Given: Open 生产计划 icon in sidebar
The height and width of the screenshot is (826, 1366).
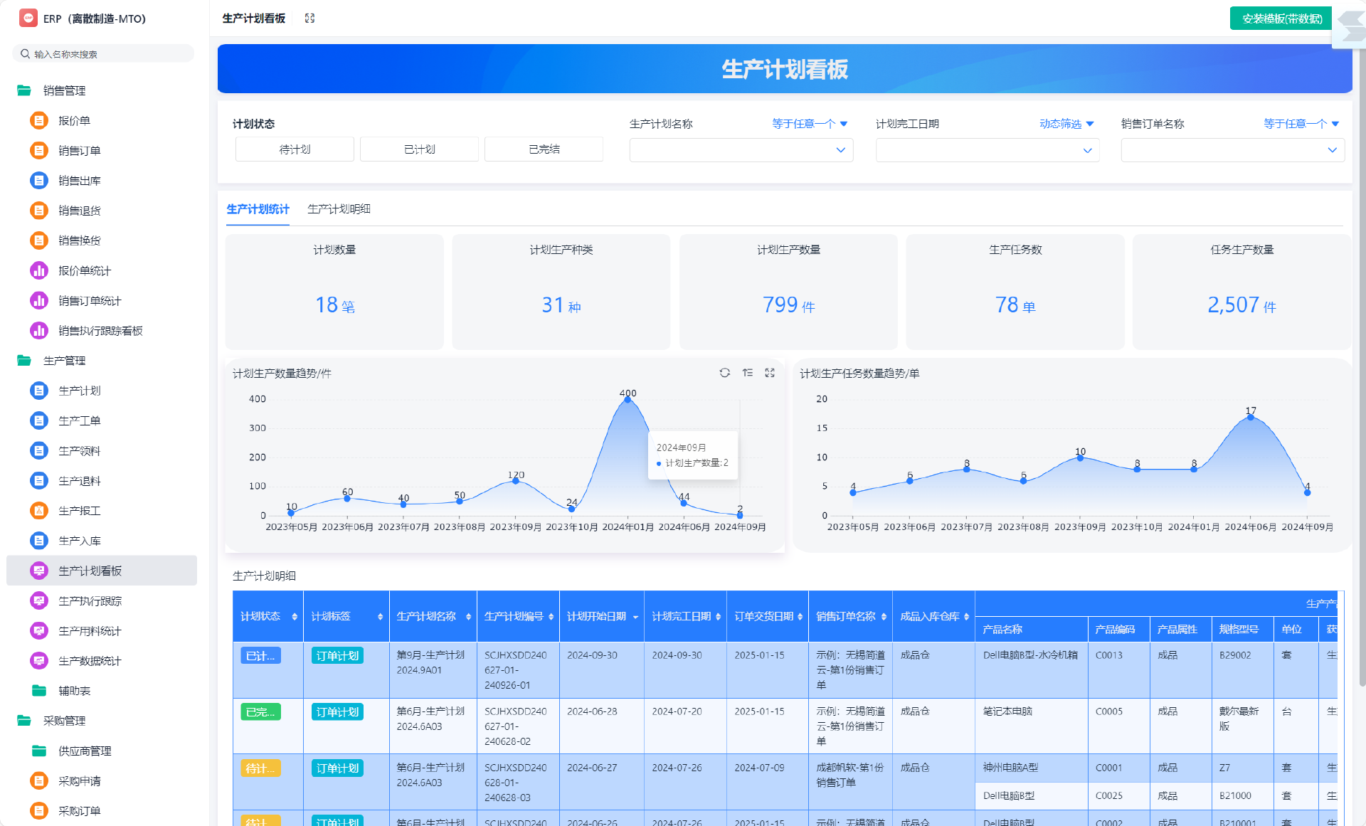Looking at the screenshot, I should [38, 391].
